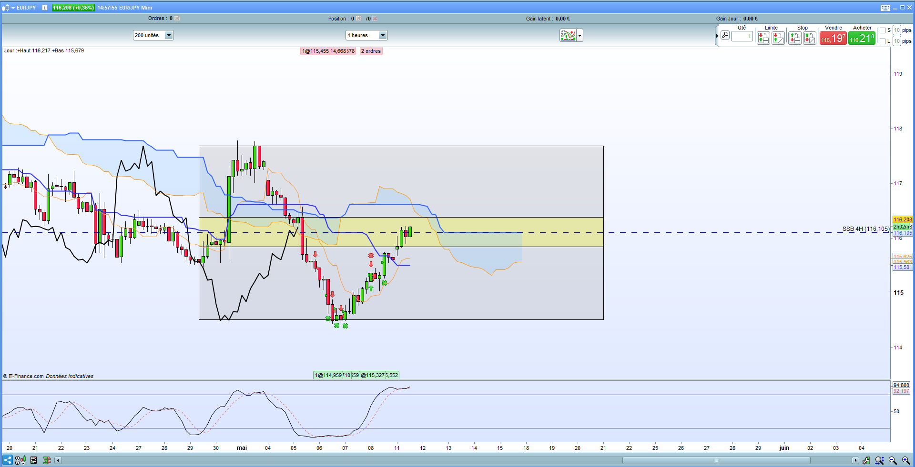Click the info icon next to EURJPY
Viewport: 915px width, 467px height.
click(45, 8)
